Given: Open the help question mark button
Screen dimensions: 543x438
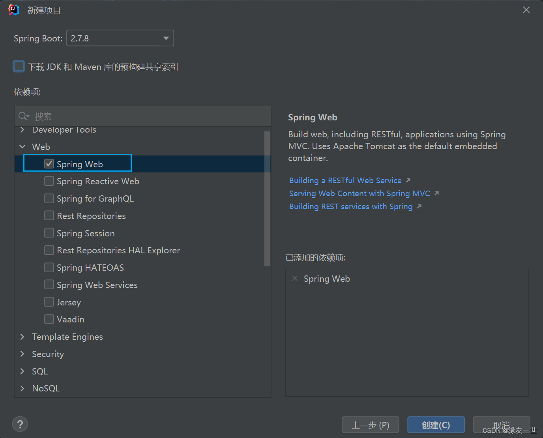Looking at the screenshot, I should tap(20, 424).
